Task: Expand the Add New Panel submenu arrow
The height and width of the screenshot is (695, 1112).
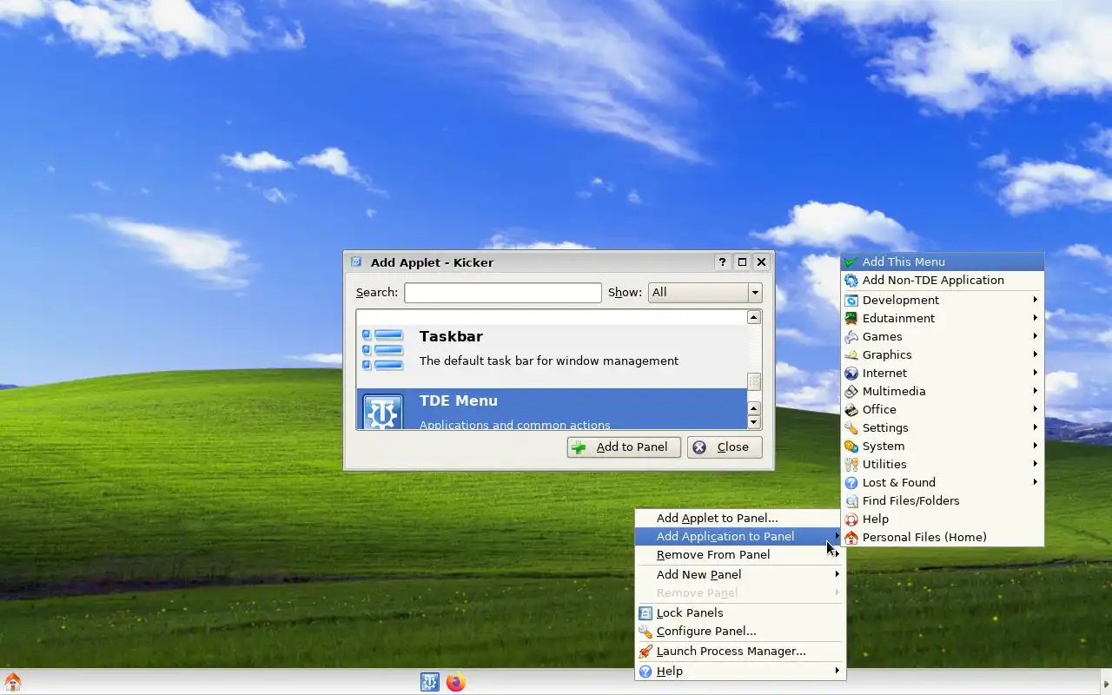Action: [x=837, y=574]
